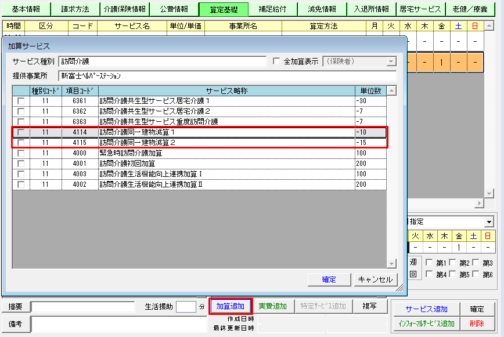Screen dimensions: 504x337
Task: Switch to the 請求方法 tab
Action: click(75, 9)
